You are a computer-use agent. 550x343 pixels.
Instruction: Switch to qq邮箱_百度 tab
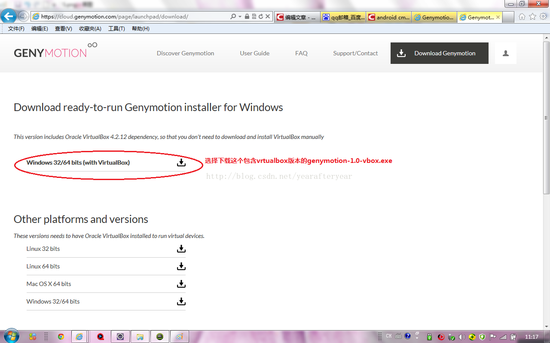pos(343,17)
